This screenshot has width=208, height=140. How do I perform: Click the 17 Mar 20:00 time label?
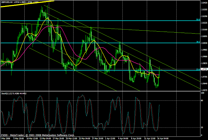click(58, 139)
